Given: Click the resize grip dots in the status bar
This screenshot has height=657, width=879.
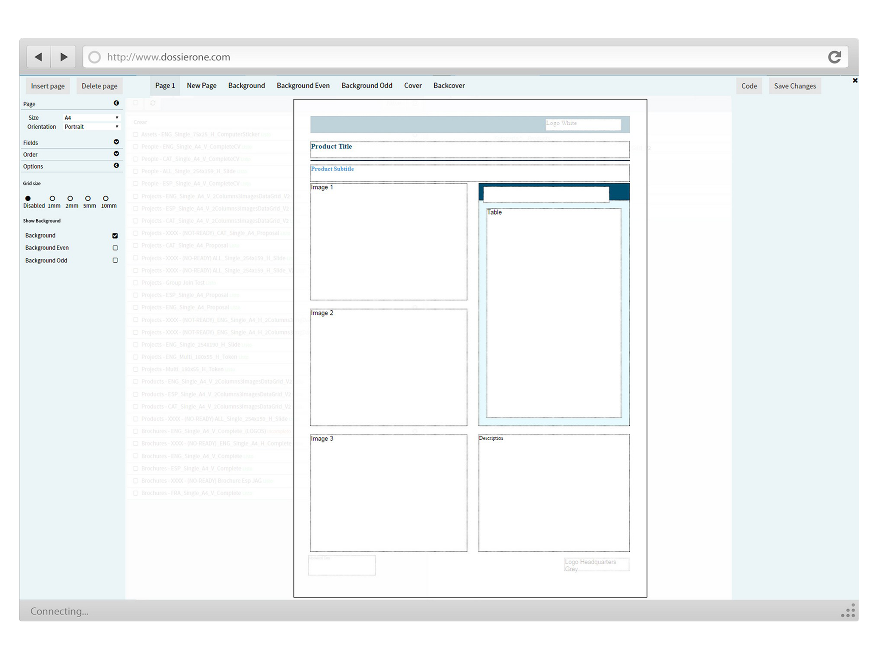Looking at the screenshot, I should (x=848, y=610).
